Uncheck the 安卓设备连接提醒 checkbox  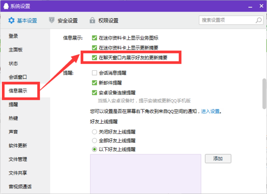tap(94, 93)
